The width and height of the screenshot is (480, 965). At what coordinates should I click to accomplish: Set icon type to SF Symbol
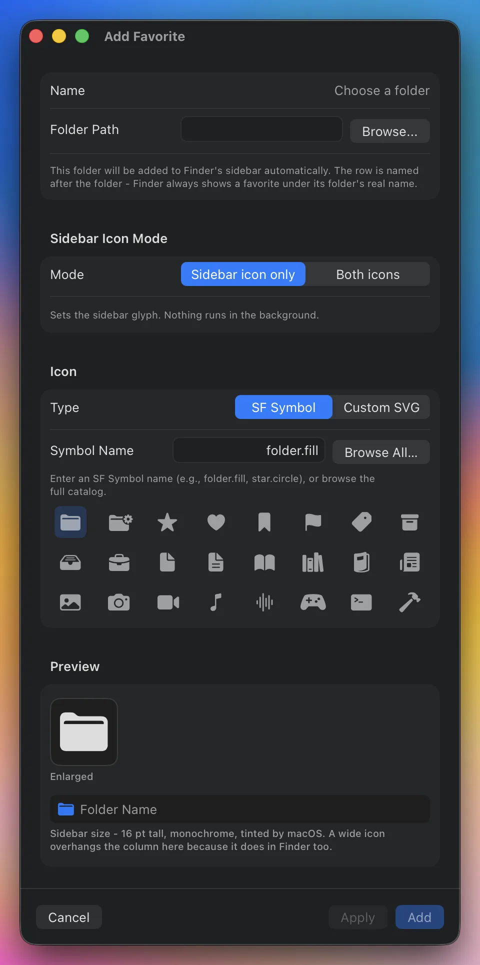pos(283,407)
